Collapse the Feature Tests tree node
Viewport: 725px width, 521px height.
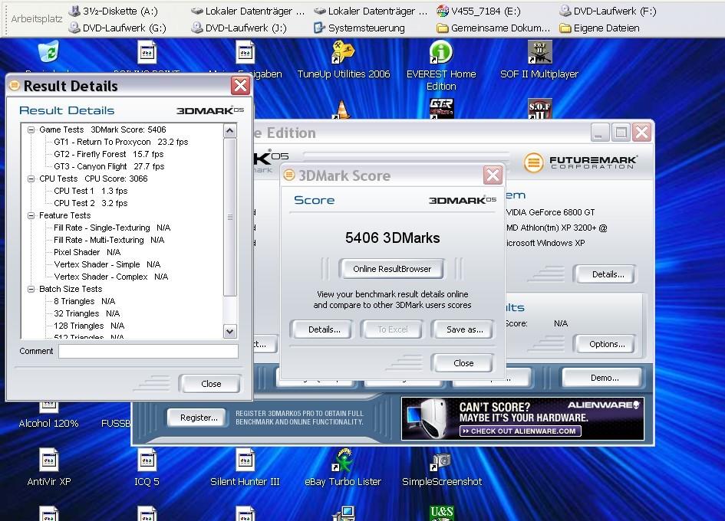click(x=31, y=216)
